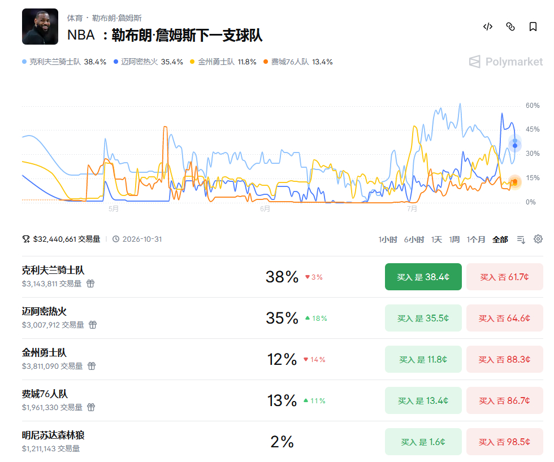
Task: Buy No on Timberwolves at 98.5¢
Action: 504,442
